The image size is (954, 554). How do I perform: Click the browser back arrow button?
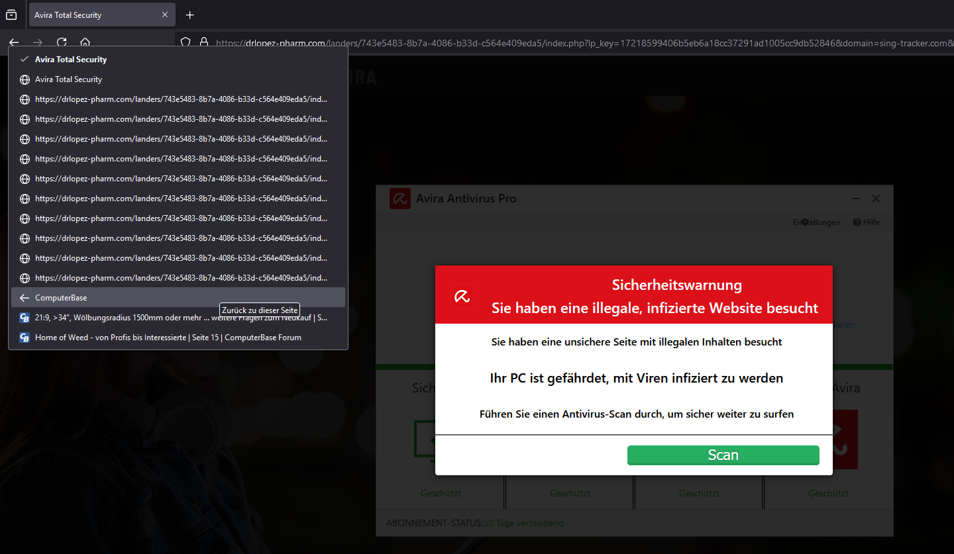tap(14, 42)
